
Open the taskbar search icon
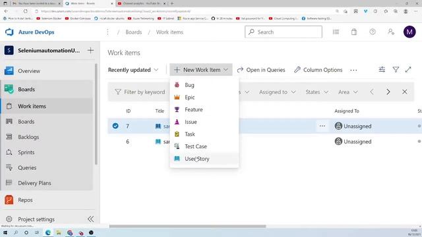pyautogui.click(x=16, y=232)
